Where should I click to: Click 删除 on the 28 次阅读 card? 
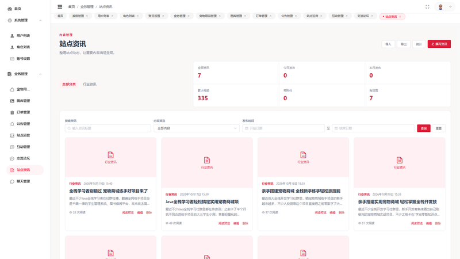149,212
